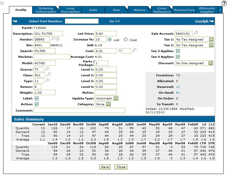227x176 pixels.
Task: Open the Sale Account lookup magnifier
Action: click(x=196, y=33)
